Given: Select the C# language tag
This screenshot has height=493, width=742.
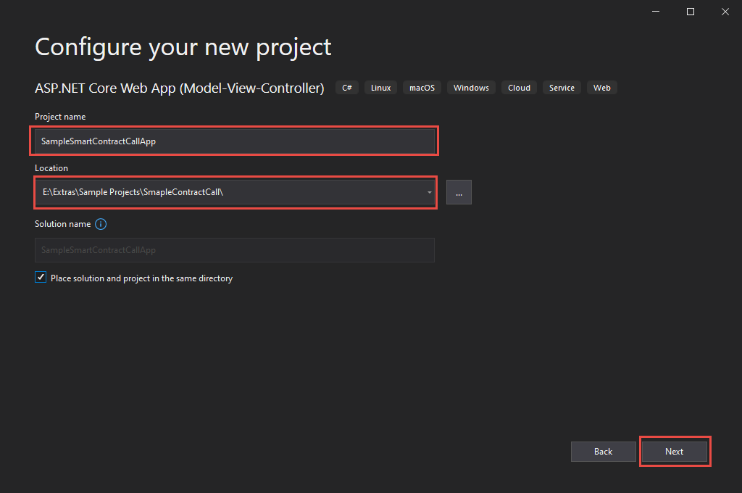Looking at the screenshot, I should [346, 87].
